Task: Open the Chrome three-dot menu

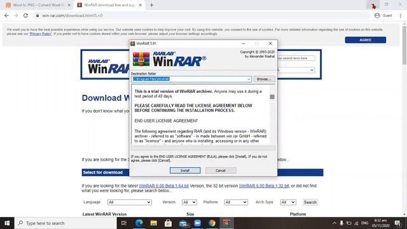Action: point(401,15)
